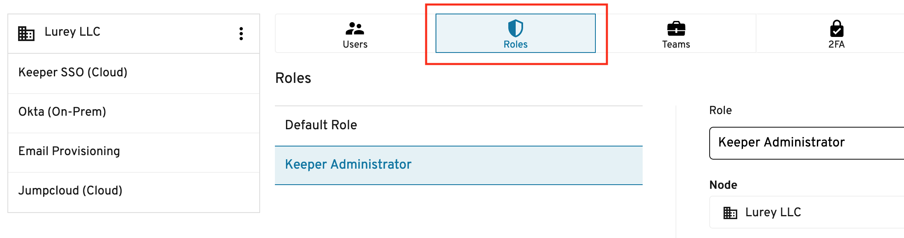Viewport: 904px width, 238px height.
Task: Click the 2FA lock icon
Action: 837,28
